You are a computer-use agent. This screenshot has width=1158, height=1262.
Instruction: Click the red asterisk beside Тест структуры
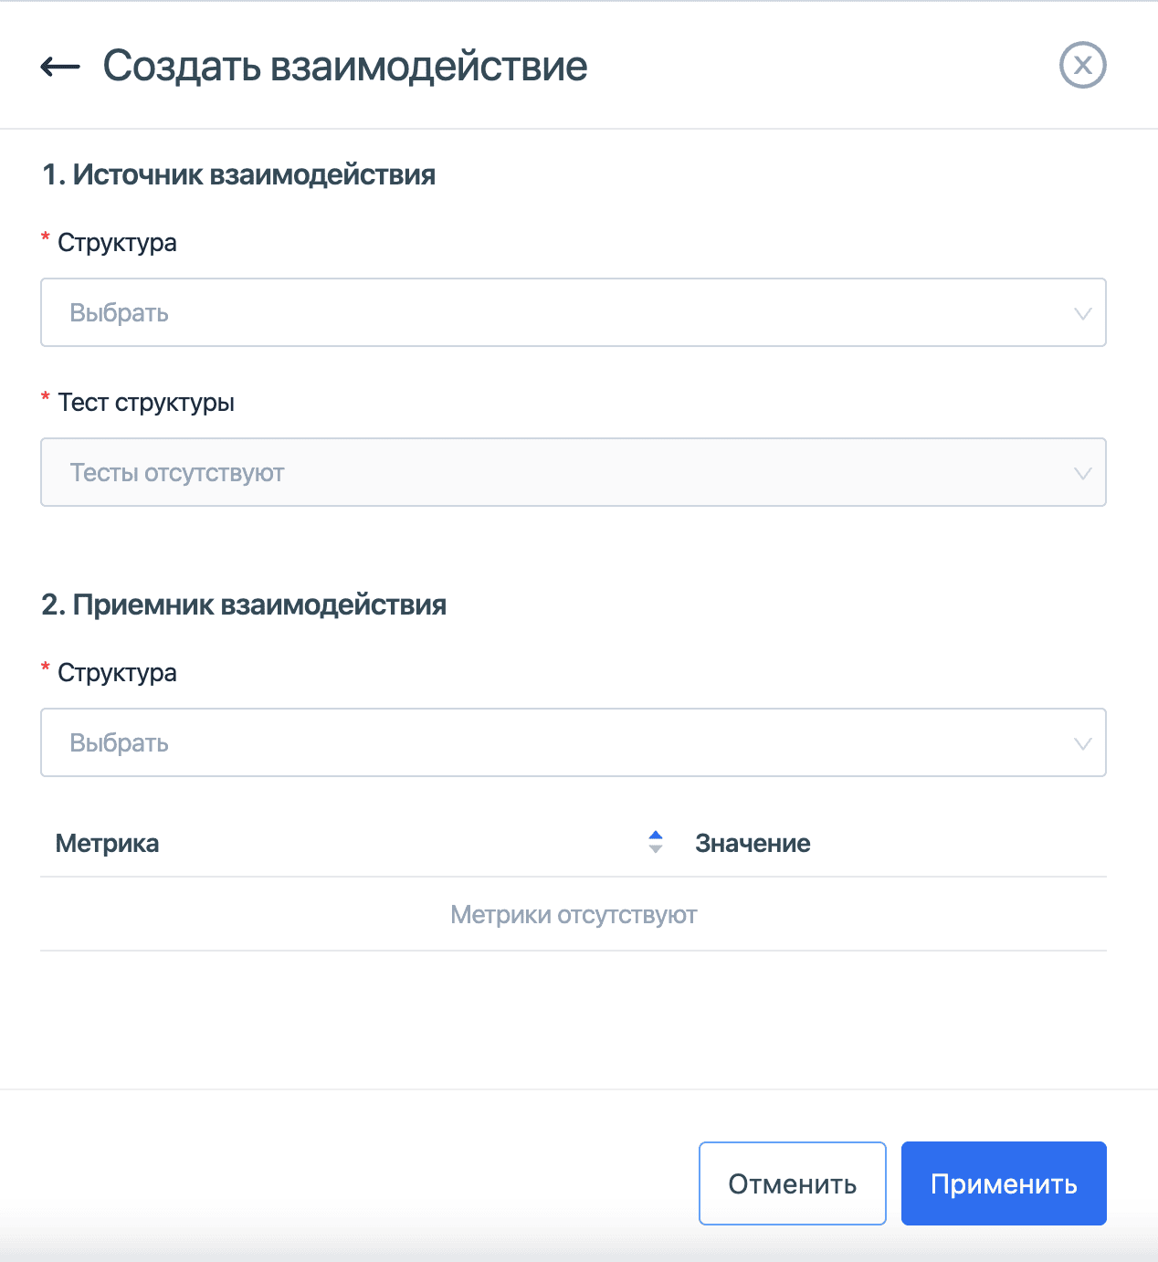tap(45, 397)
